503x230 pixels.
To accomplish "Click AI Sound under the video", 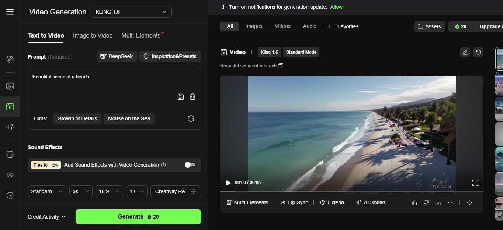I will pos(371,203).
